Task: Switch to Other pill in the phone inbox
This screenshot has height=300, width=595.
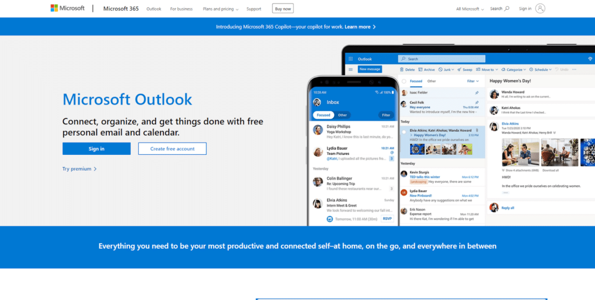Action: coord(342,115)
